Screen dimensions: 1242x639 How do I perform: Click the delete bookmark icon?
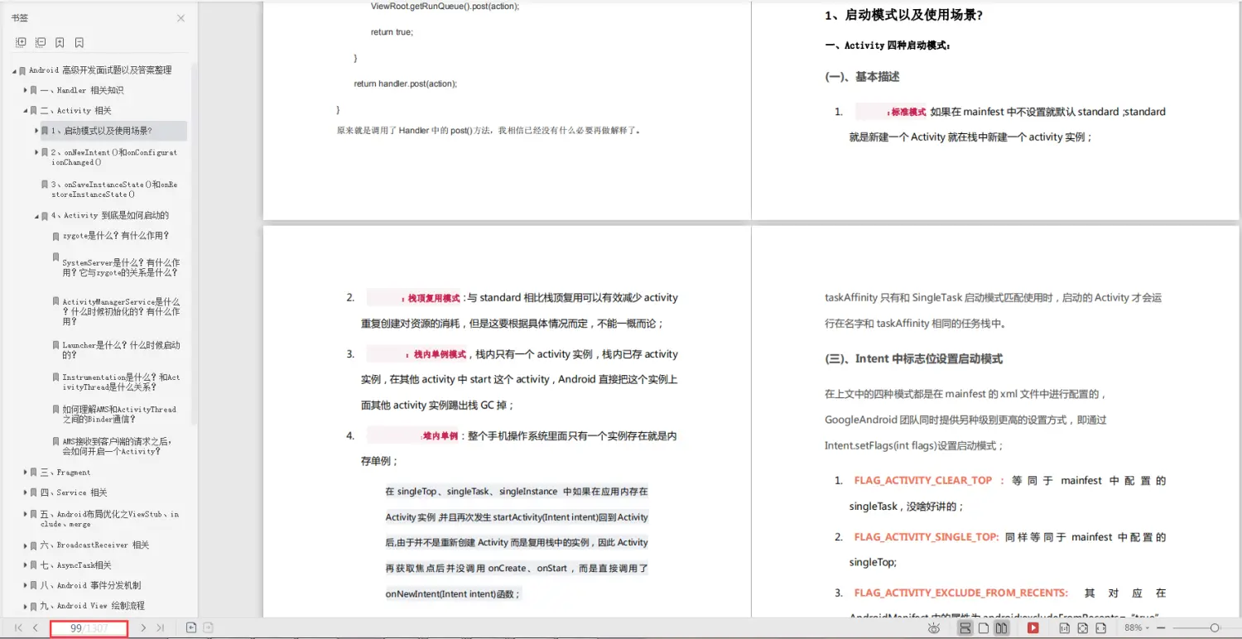click(79, 42)
